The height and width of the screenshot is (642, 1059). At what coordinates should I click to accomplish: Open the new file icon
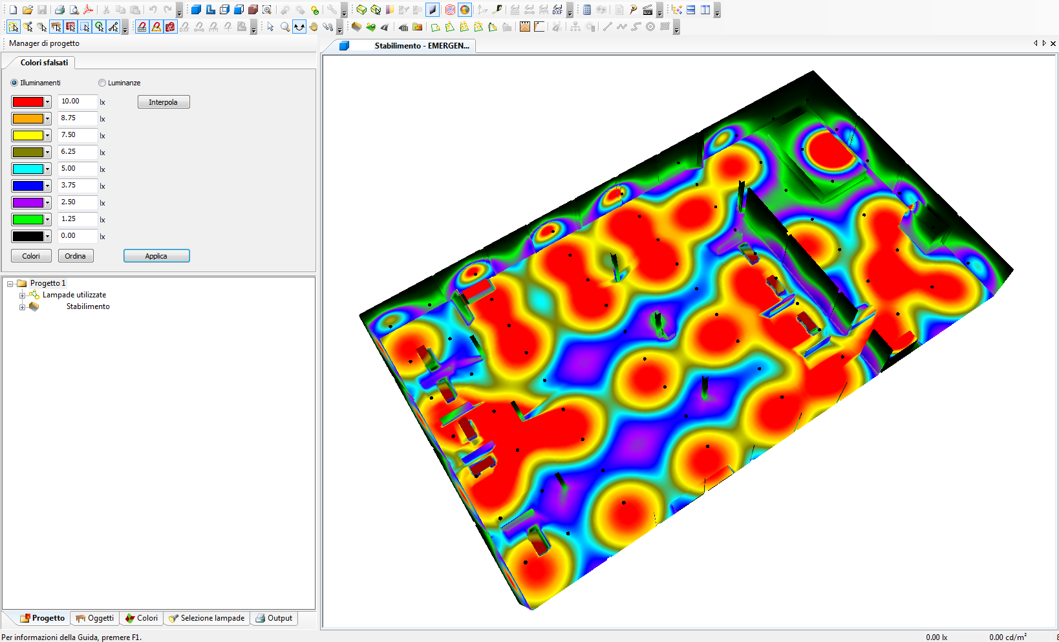pos(13,10)
